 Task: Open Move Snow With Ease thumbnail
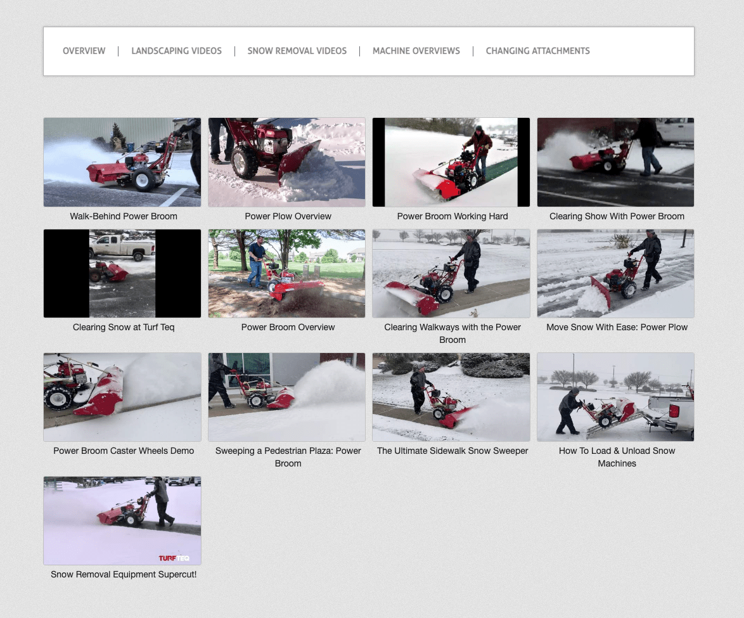click(615, 273)
